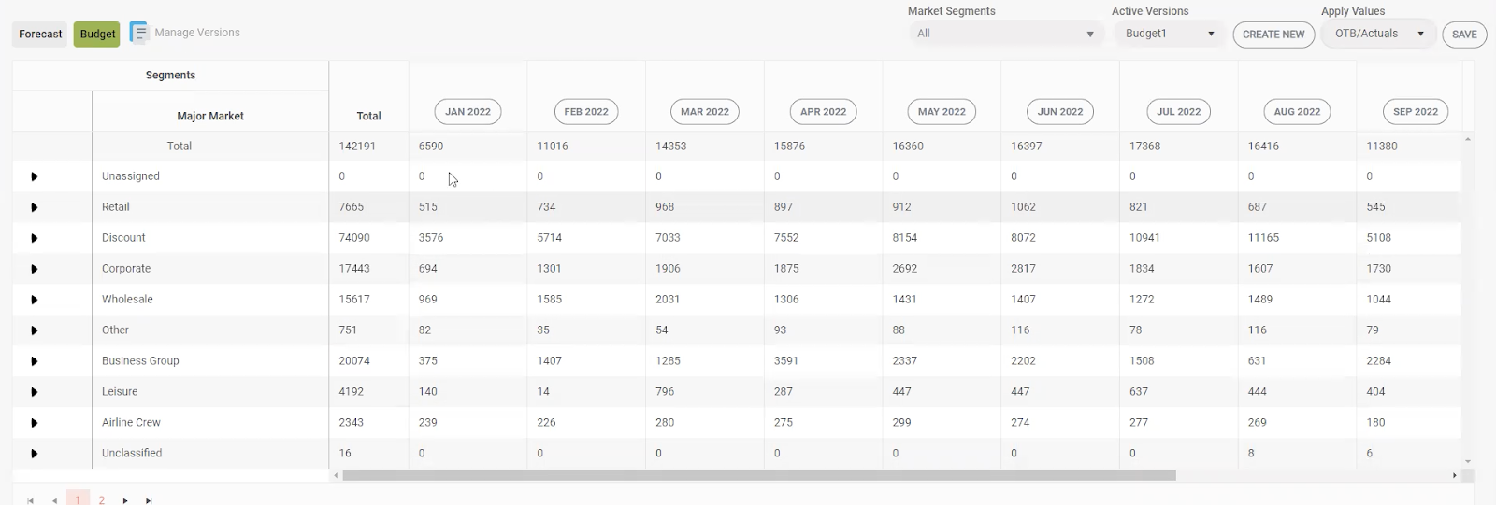Click the horizontal scrollbar thumb
The image size is (1496, 505).
pos(758,475)
